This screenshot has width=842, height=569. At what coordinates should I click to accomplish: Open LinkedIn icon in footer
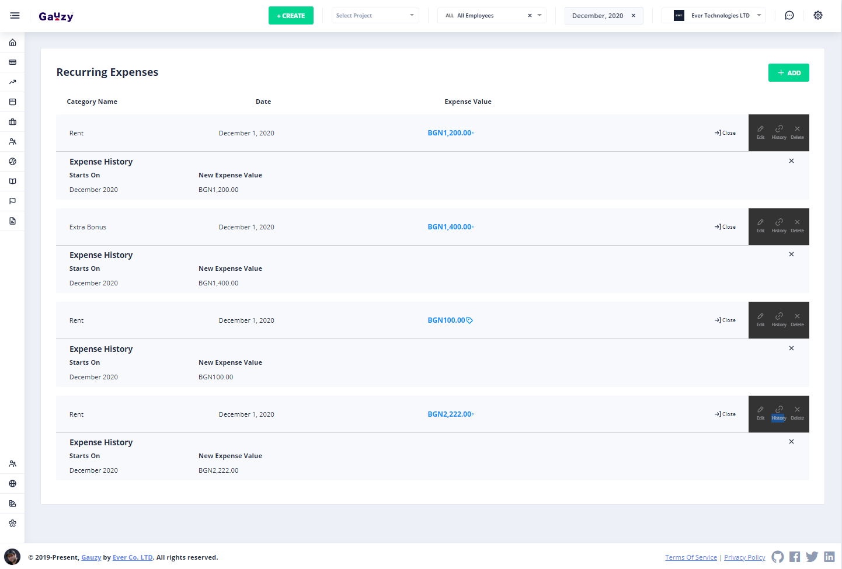[829, 557]
